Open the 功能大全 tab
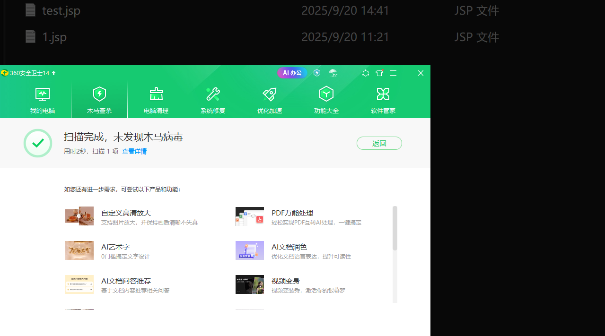The width and height of the screenshot is (605, 336). click(x=326, y=101)
